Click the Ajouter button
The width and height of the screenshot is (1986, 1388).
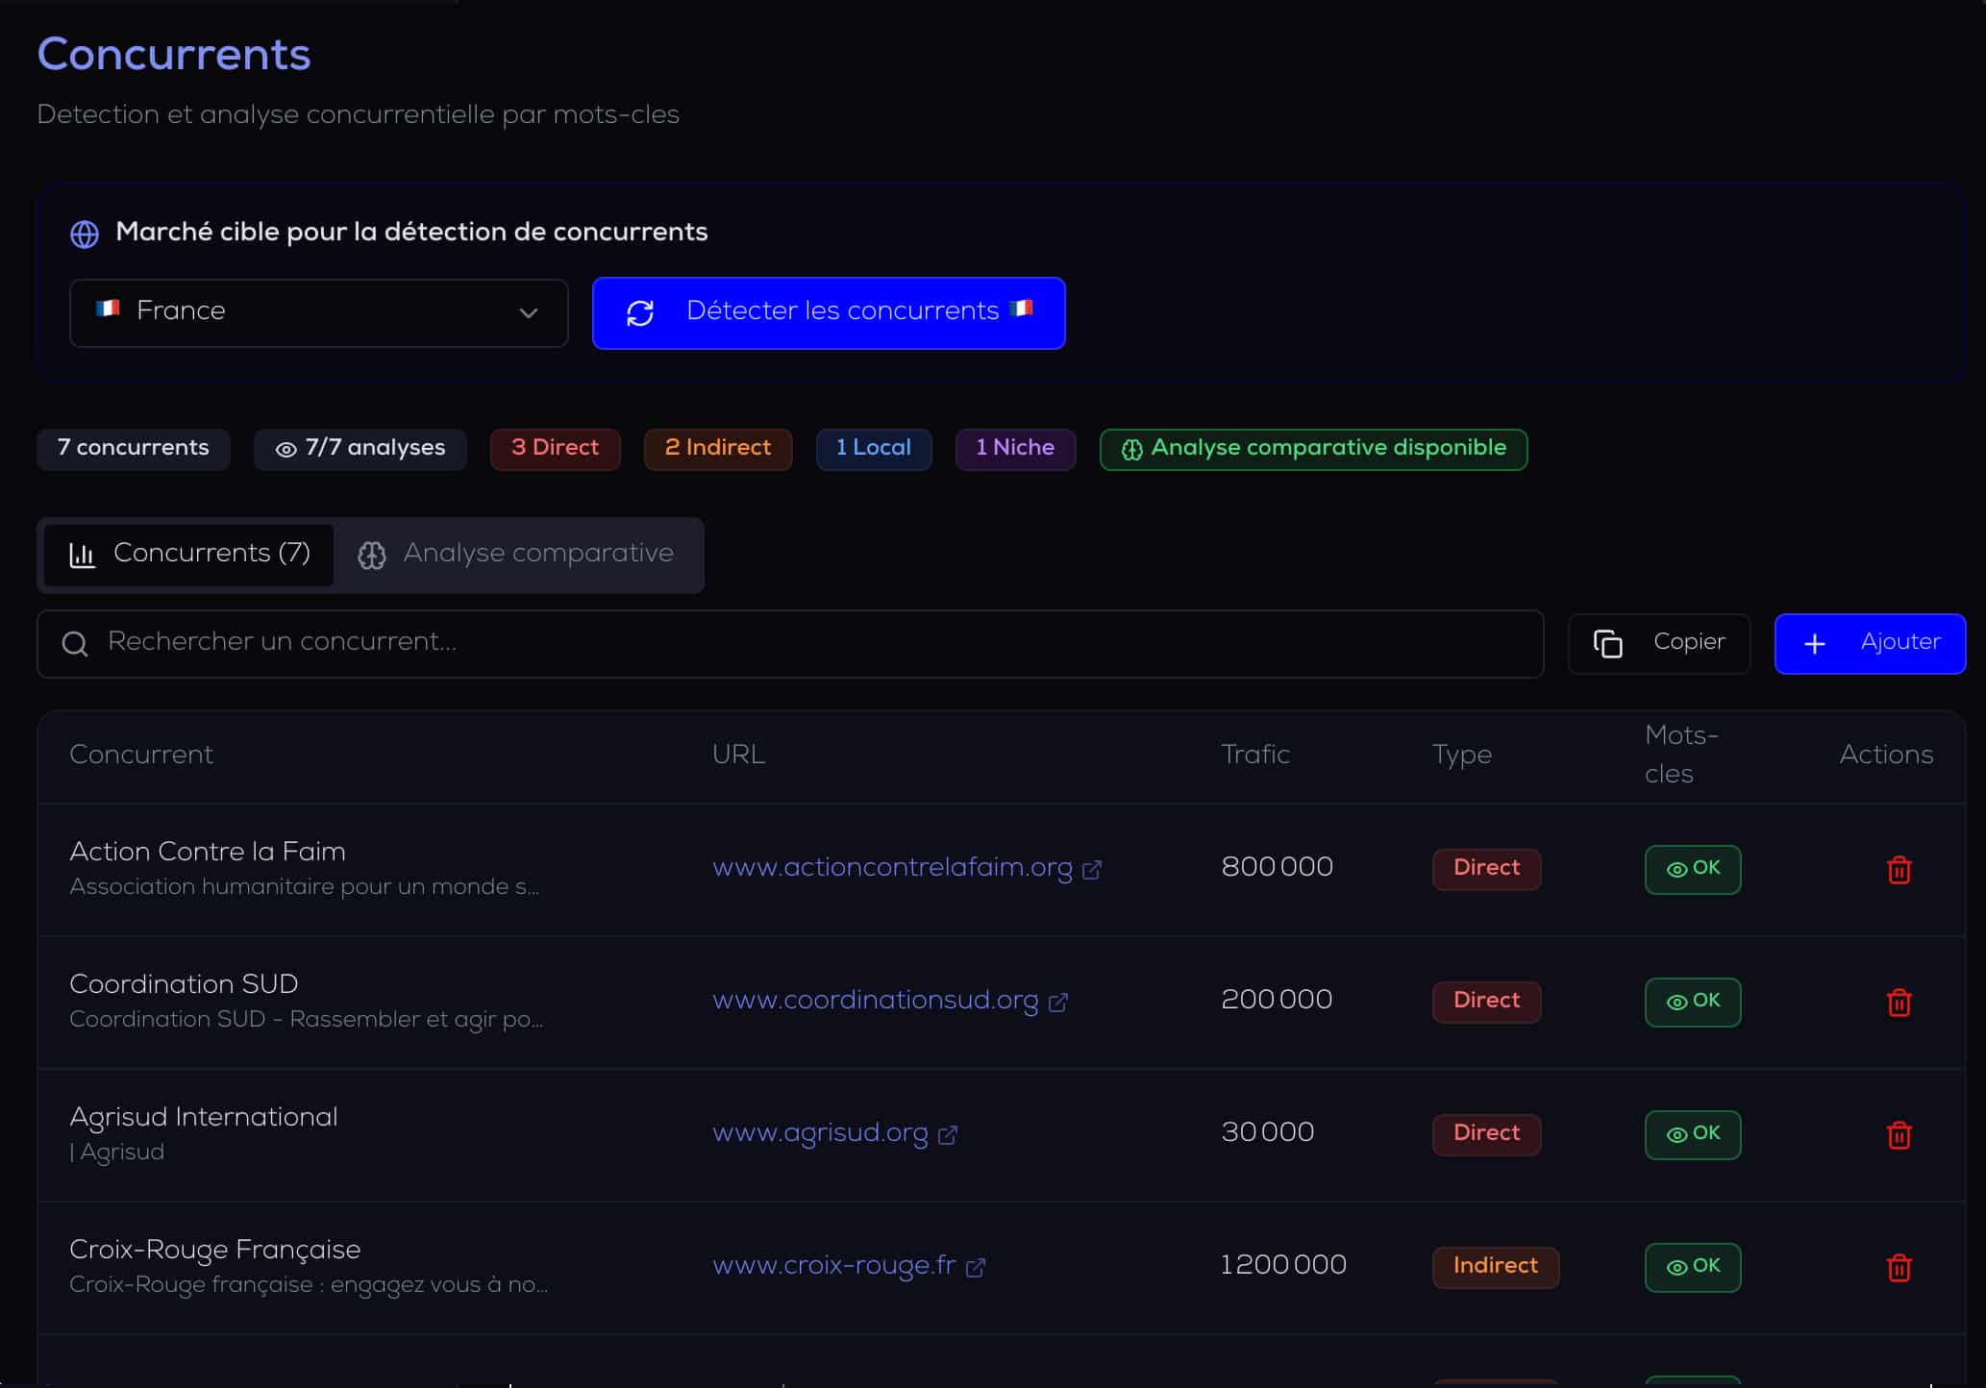pos(1870,644)
